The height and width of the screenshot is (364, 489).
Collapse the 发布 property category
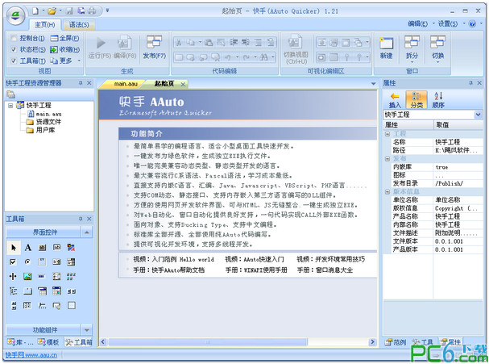[387, 159]
